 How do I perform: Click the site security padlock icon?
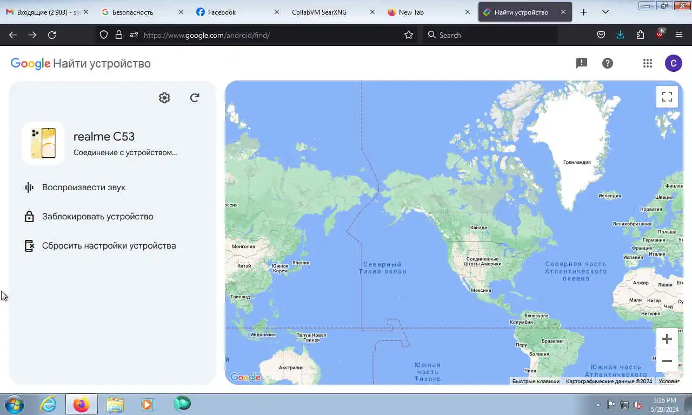(x=119, y=35)
